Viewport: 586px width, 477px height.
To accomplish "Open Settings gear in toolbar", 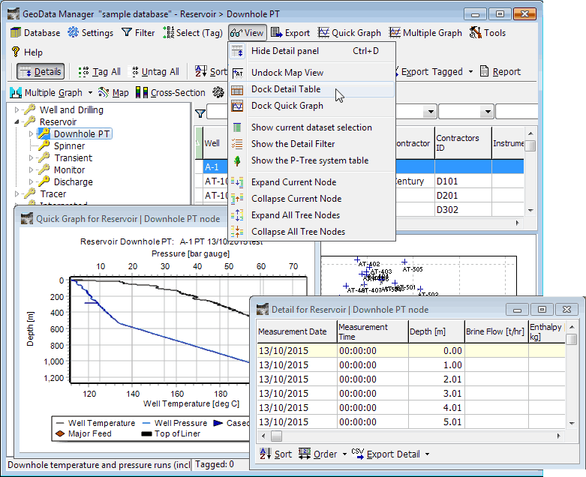I will pyautogui.click(x=74, y=32).
